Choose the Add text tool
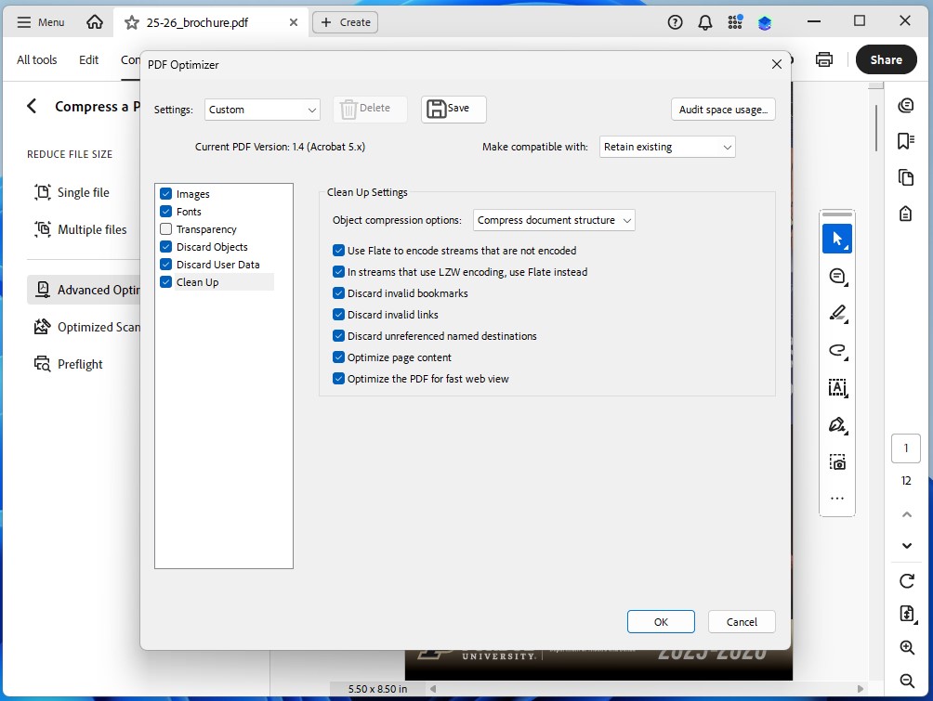The height and width of the screenshot is (701, 933). 836,388
